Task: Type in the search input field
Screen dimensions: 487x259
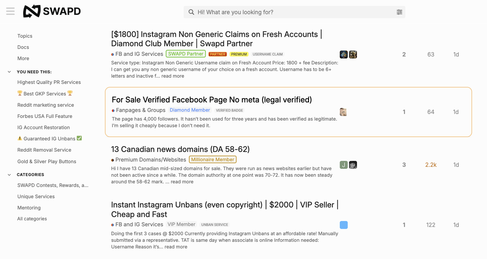Action: tap(294, 12)
